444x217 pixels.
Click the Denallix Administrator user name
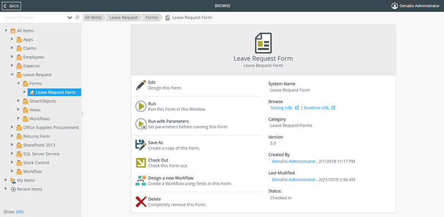point(420,6)
